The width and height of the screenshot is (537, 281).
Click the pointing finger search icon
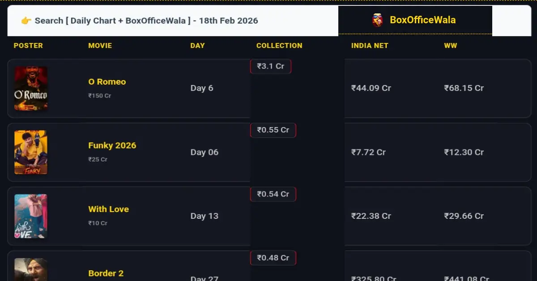(26, 20)
